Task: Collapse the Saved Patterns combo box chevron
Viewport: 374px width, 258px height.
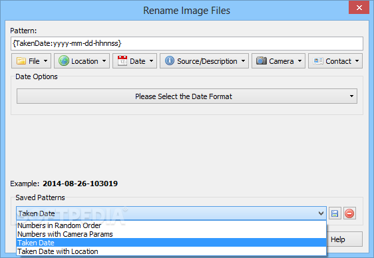Action: coord(321,213)
